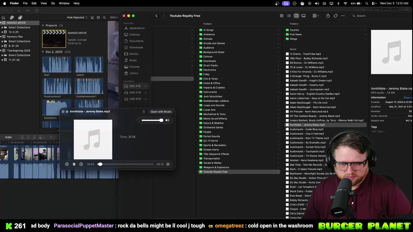413x232 pixels.
Task: Click Open with Music button
Action: click(161, 112)
